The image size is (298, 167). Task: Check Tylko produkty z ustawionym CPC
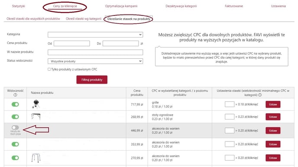click(49, 69)
